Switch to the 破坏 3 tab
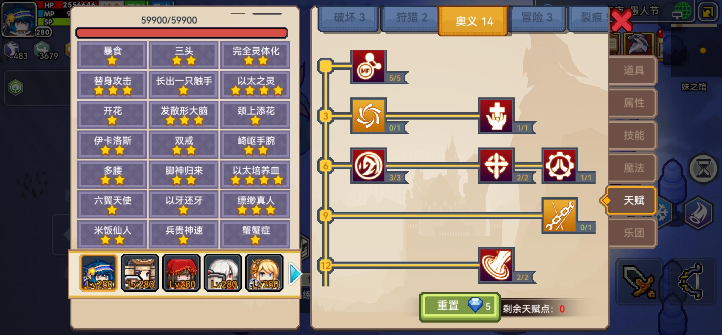 click(x=349, y=18)
